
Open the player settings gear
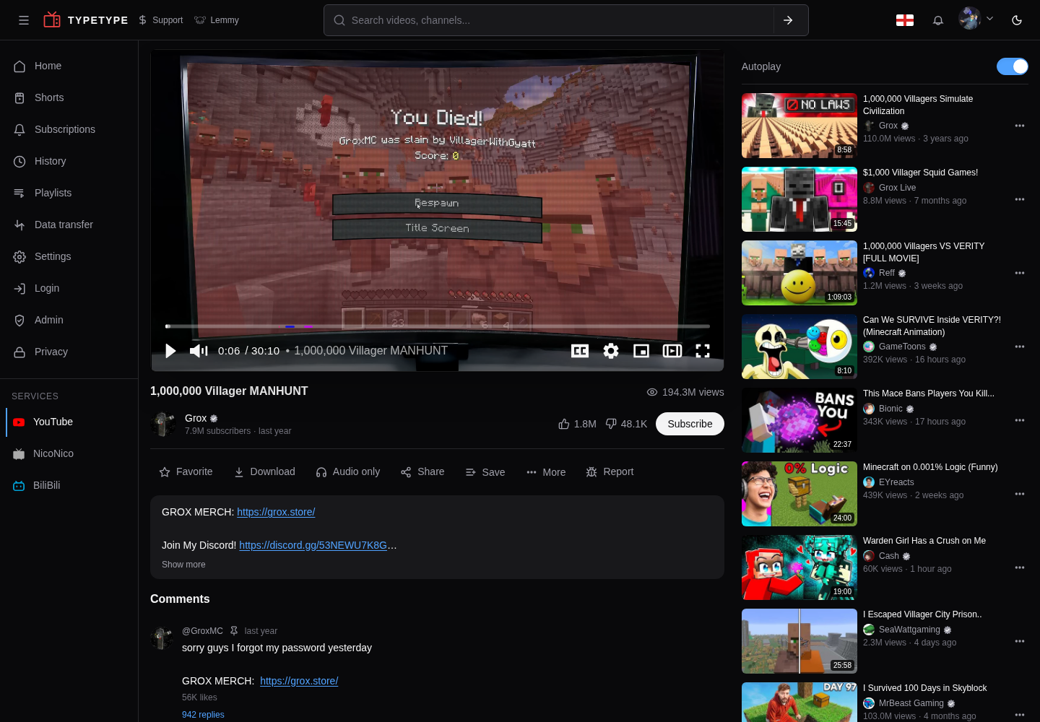click(x=611, y=351)
